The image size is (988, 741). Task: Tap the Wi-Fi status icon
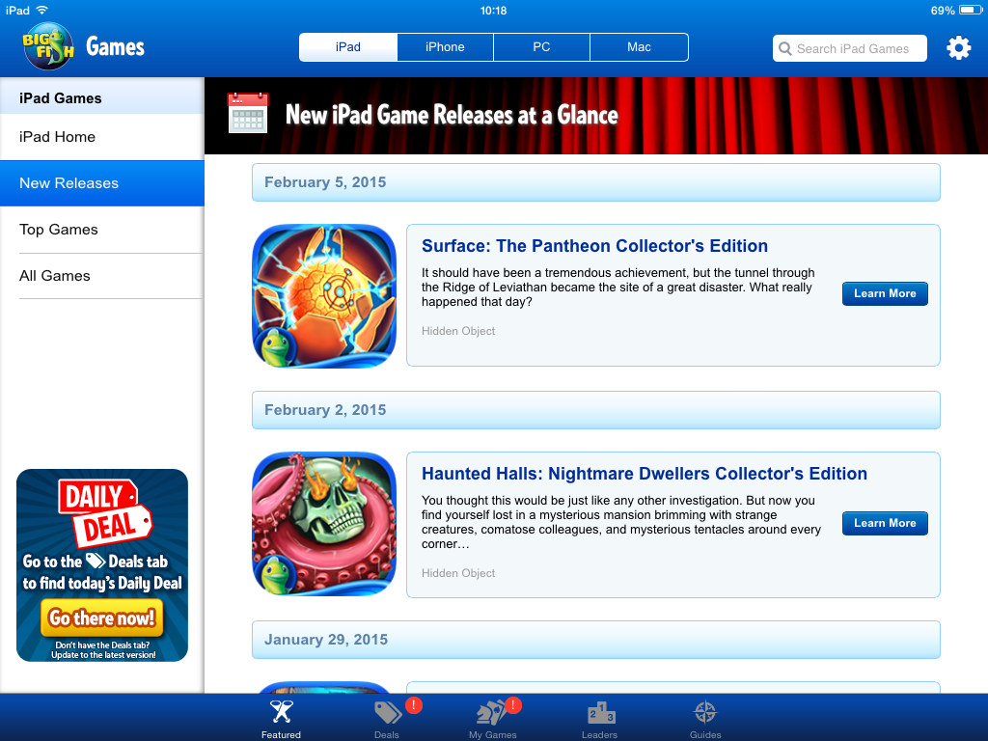coord(42,10)
